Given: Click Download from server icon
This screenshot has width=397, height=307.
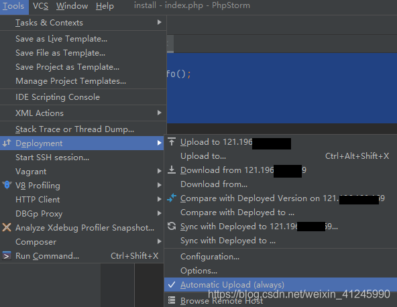Looking at the screenshot, I should 172,170.
